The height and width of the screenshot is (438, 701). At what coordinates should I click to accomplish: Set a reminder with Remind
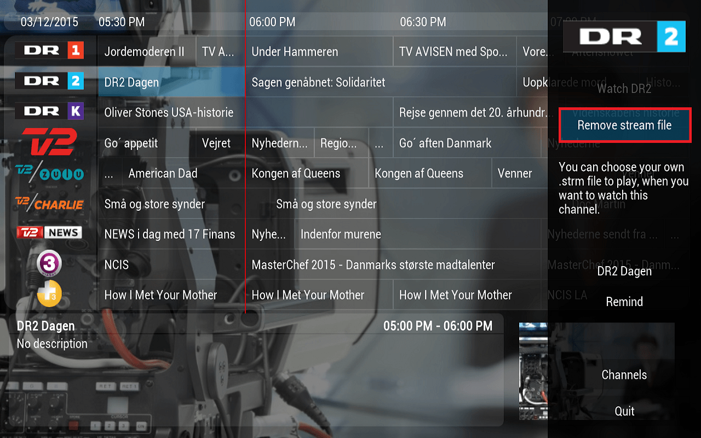tap(624, 302)
